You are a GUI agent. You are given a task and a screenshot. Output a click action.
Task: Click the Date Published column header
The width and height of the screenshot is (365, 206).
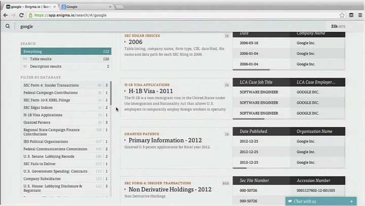pyautogui.click(x=261, y=131)
